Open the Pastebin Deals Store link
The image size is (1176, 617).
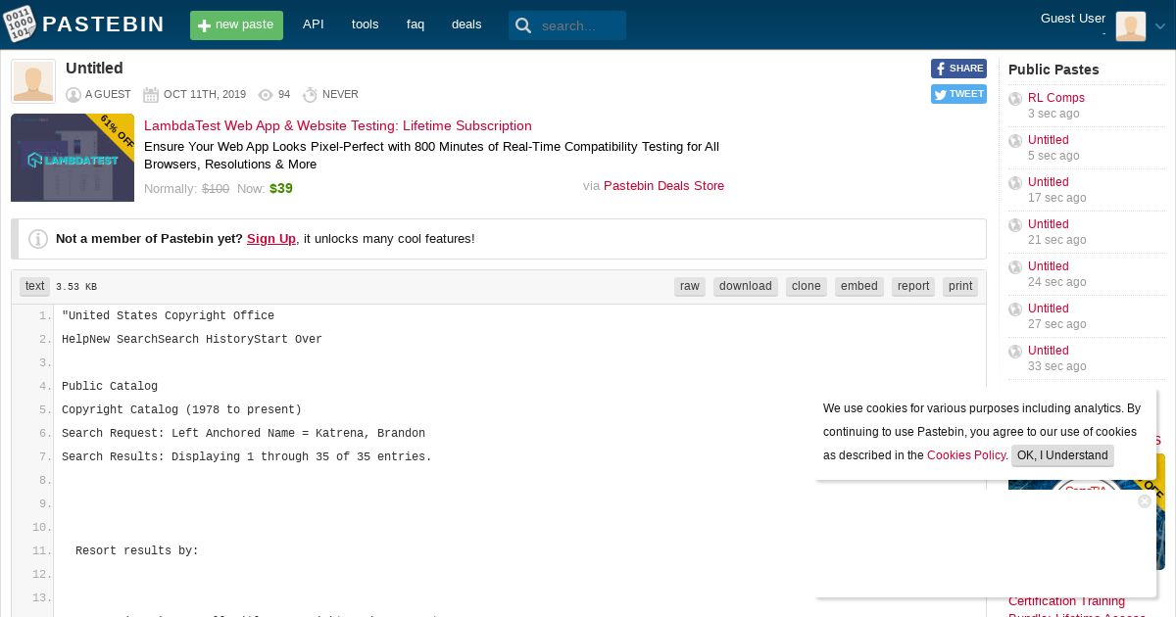(x=663, y=186)
